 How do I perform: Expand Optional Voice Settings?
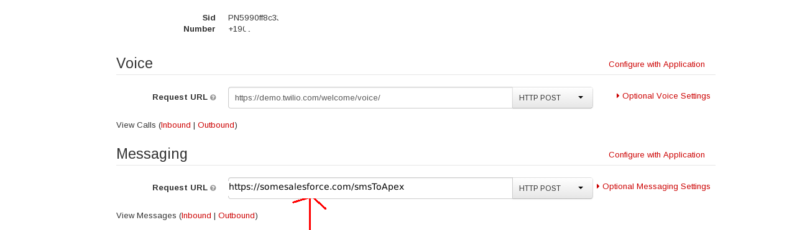point(663,95)
